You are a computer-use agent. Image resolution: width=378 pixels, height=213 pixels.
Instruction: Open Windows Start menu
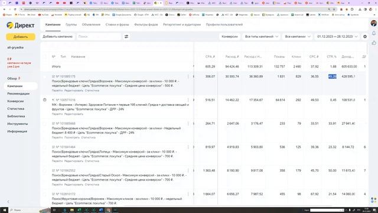(x=4, y=210)
